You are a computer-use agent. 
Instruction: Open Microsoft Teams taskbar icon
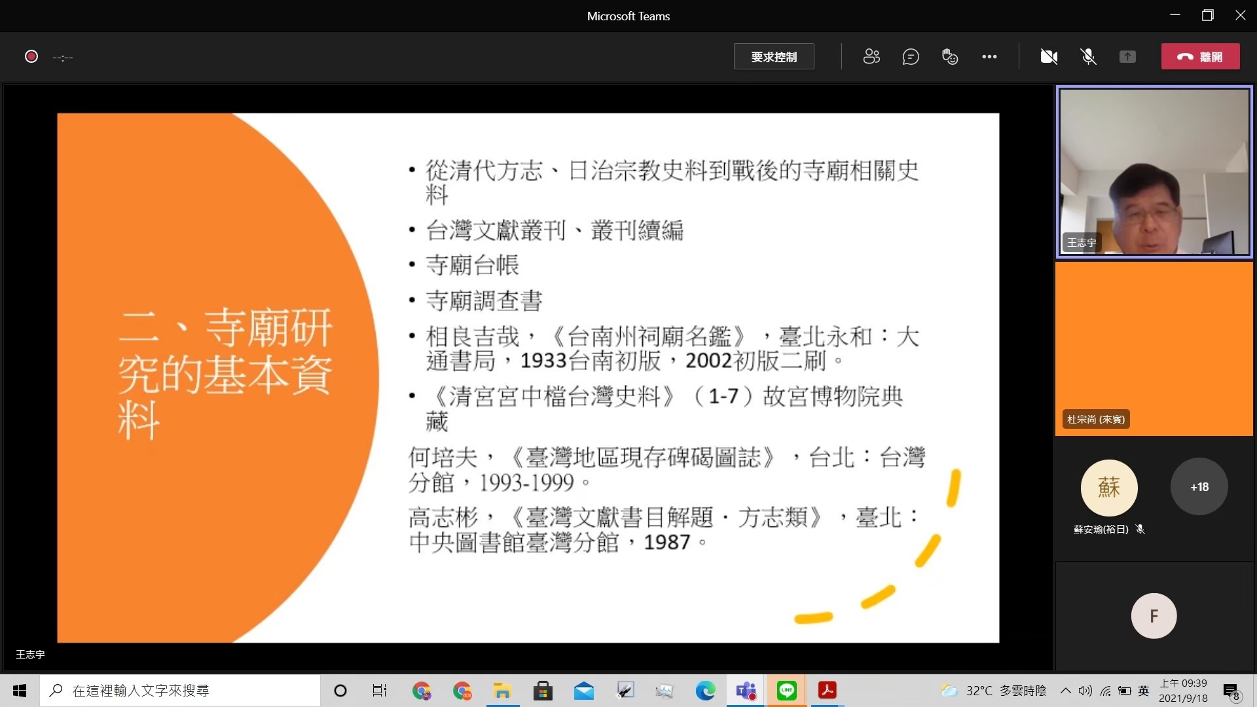pyautogui.click(x=746, y=691)
